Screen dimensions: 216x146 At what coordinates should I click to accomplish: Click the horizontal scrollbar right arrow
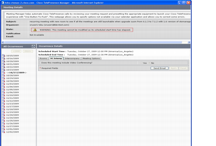point(189,42)
